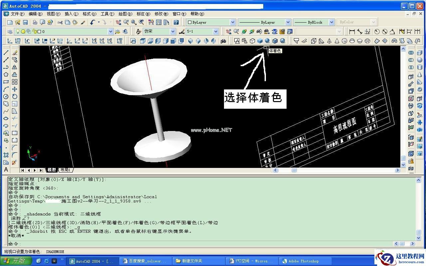Open the Help question mark icon
This screenshot has height=266, width=426.
click(x=176, y=22)
